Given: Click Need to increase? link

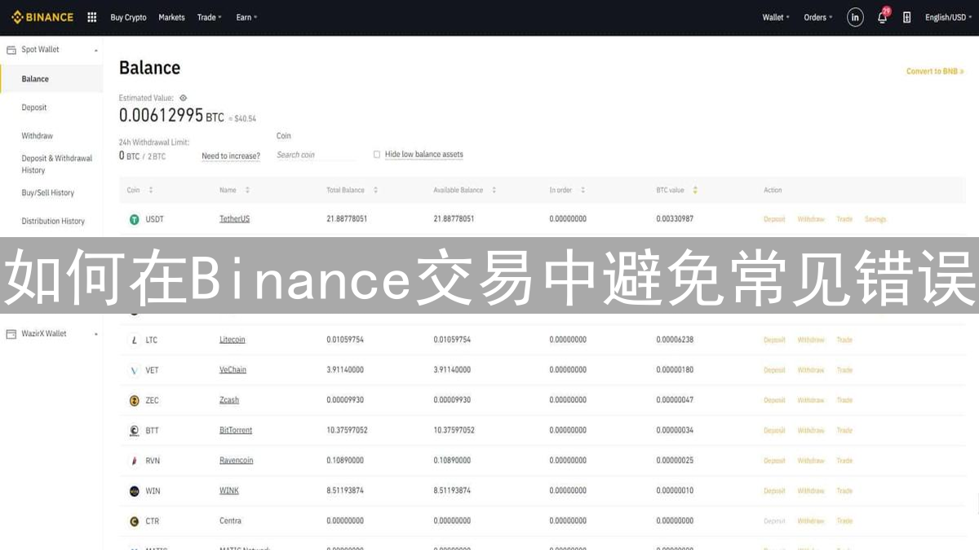Looking at the screenshot, I should [x=231, y=156].
